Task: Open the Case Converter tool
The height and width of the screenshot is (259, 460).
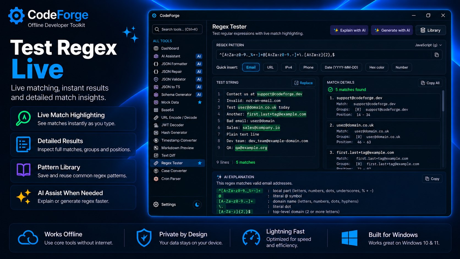Action: coord(177,171)
